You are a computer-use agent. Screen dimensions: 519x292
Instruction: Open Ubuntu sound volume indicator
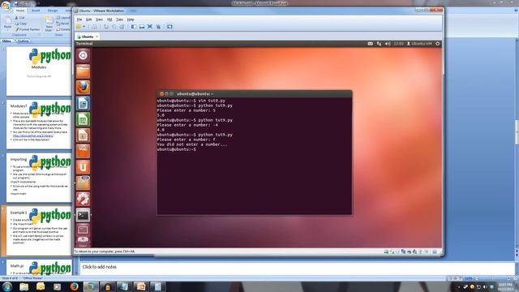(x=388, y=44)
